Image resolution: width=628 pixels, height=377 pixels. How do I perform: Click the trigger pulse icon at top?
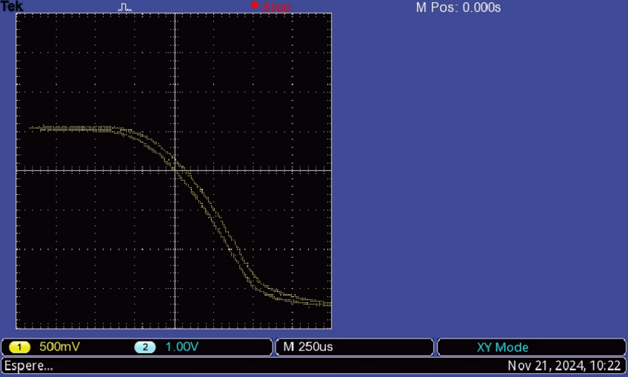point(125,7)
